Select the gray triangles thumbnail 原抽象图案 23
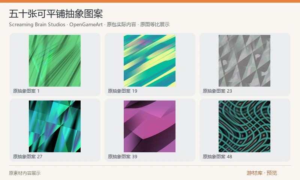 (x=244, y=61)
